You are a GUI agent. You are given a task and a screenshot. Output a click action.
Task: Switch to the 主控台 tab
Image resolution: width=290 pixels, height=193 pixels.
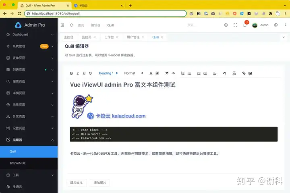68,37
